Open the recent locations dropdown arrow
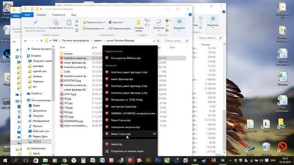The width and height of the screenshot is (294, 165). [37, 41]
